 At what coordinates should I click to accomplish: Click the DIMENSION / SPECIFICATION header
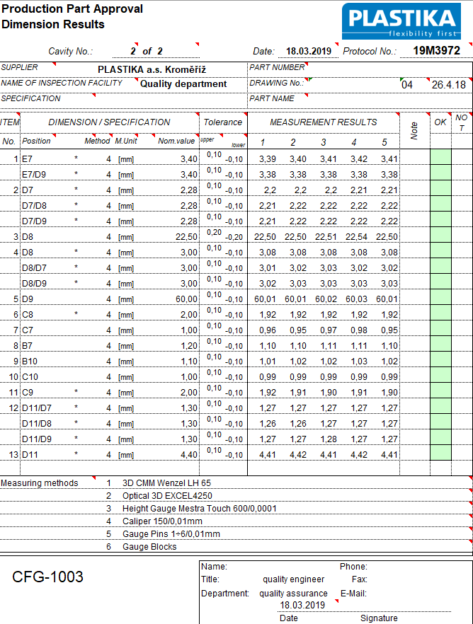pos(109,122)
